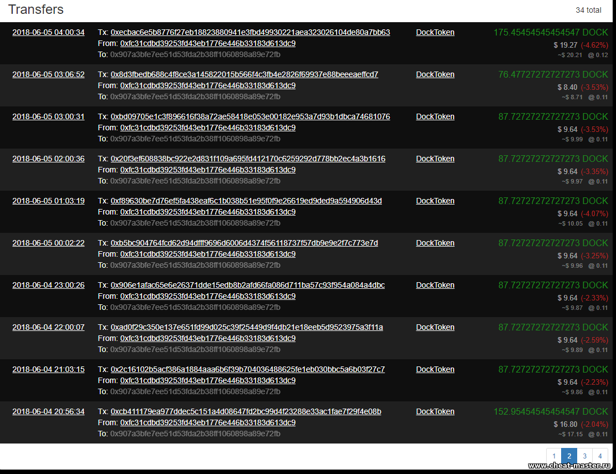This screenshot has width=616, height=474.
Task: Open the 2018-06-04 23:00:26 timestamp link
Action: click(x=48, y=285)
